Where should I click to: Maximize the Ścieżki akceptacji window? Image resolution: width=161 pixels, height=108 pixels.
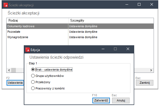(x=139, y=4)
